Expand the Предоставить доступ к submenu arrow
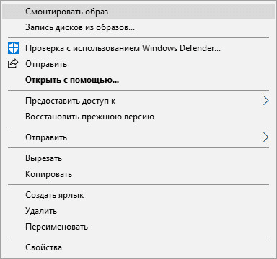The height and width of the screenshot is (259, 277). 265,101
